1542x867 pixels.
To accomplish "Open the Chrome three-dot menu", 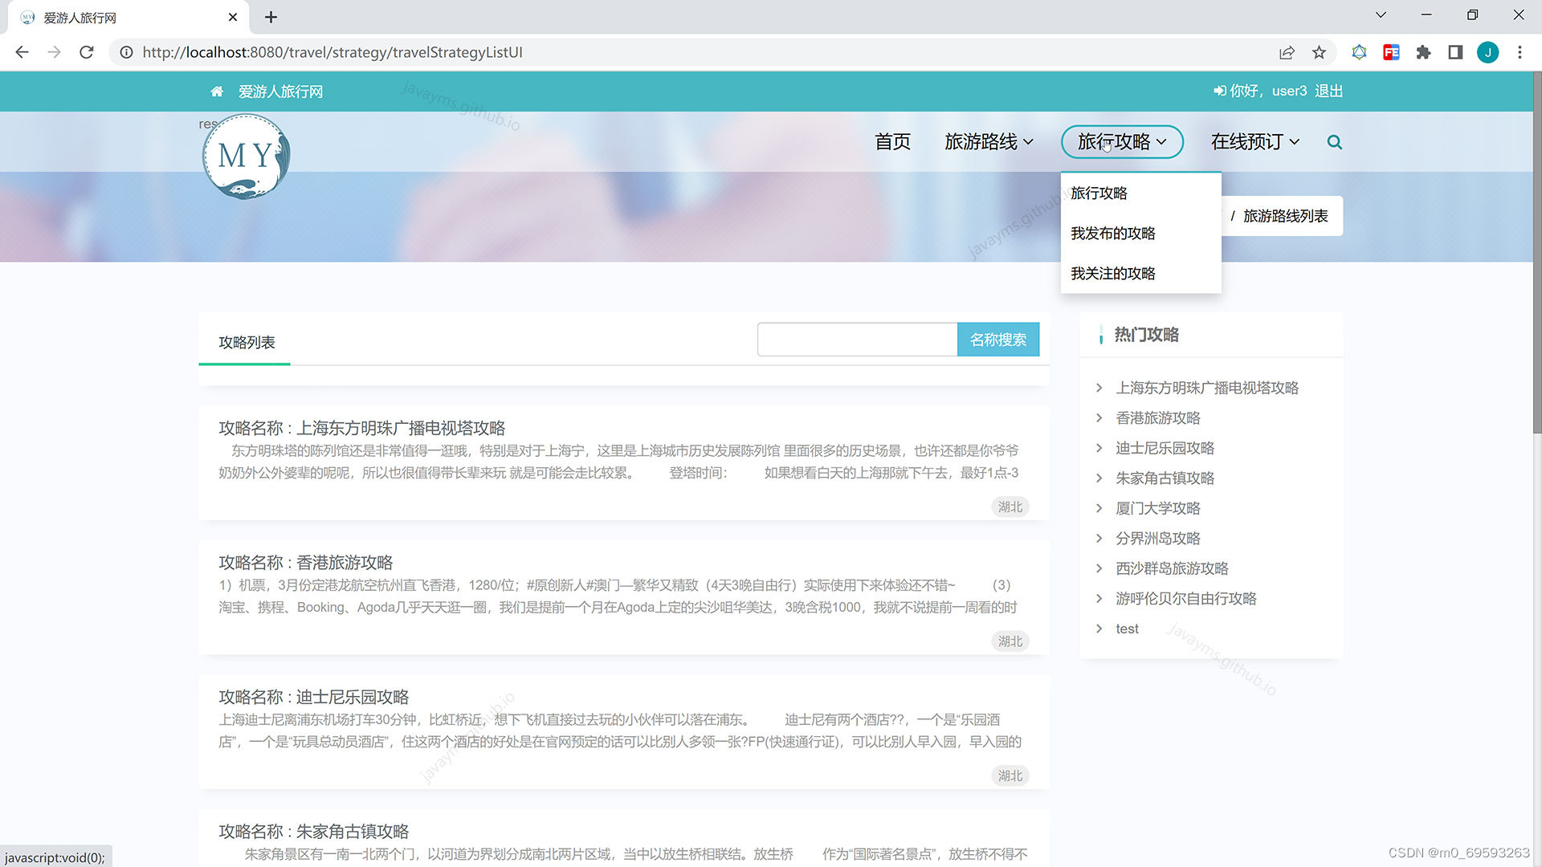I will [1520, 52].
